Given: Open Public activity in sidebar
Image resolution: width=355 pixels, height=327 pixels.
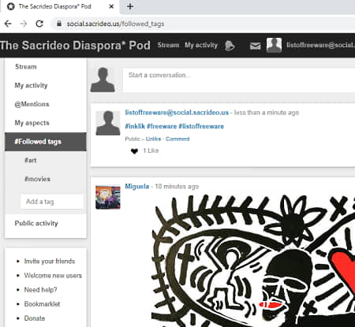Looking at the screenshot, I should pyautogui.click(x=36, y=223).
